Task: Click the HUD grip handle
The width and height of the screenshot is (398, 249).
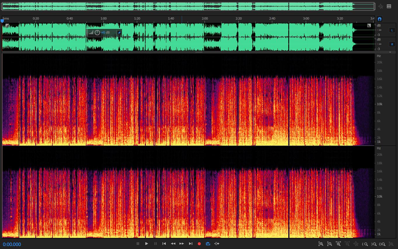Action: (x=87, y=32)
